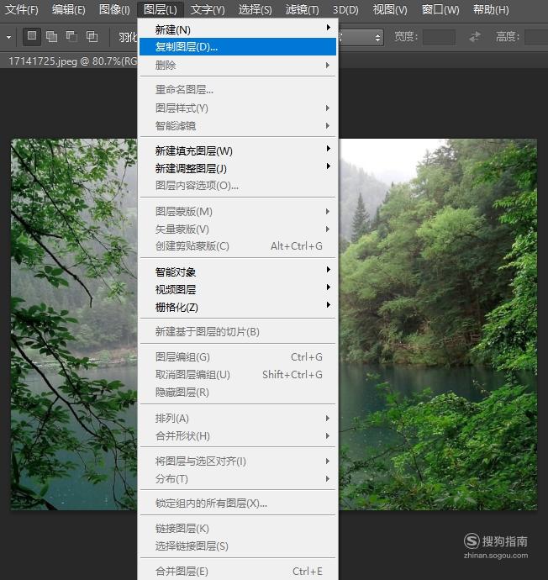Select the Add to selection icon
Screen dimensions: 548x580
click(52, 37)
